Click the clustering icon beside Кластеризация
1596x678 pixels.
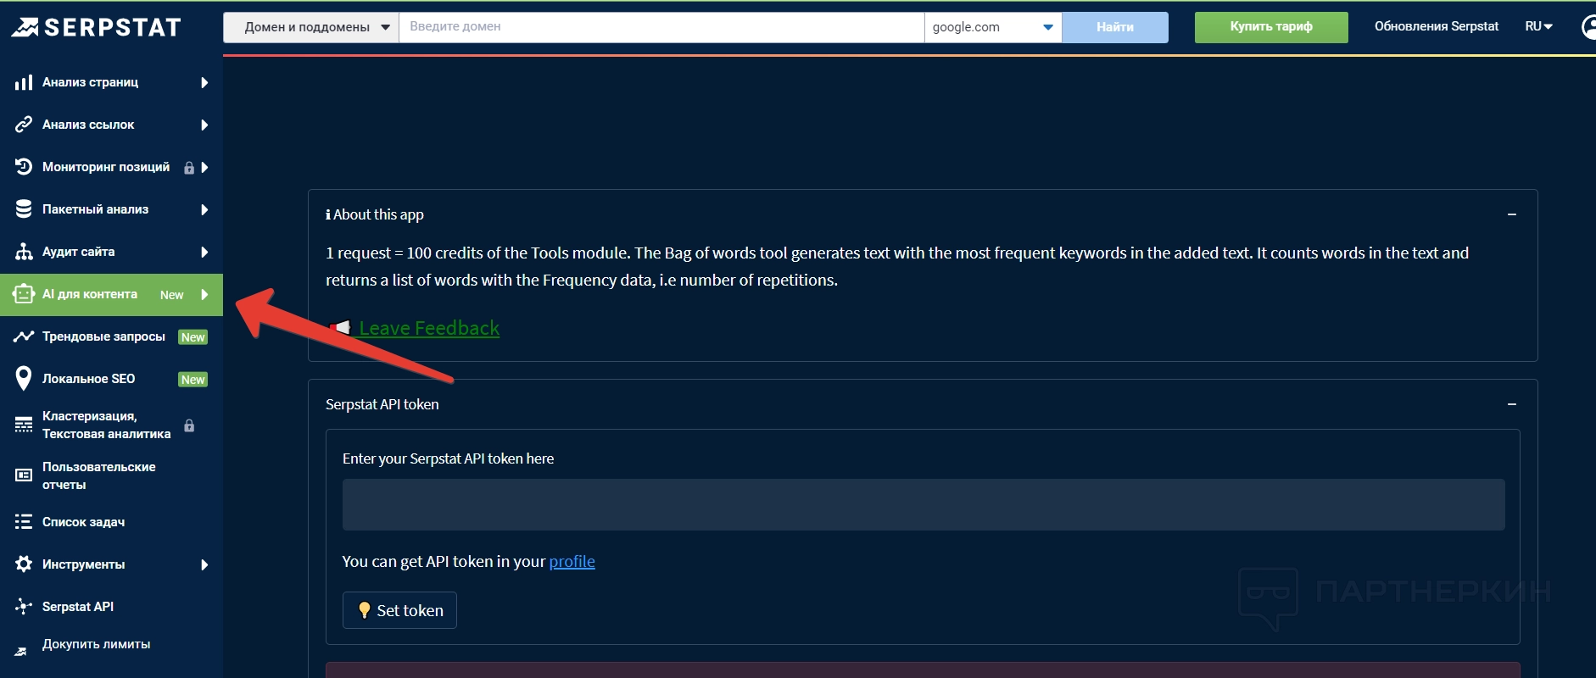click(24, 425)
